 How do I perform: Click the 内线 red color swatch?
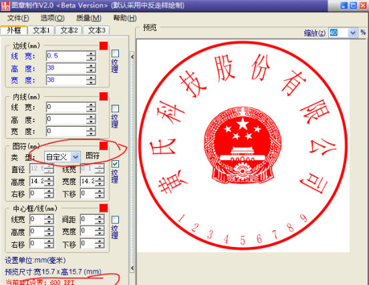(x=104, y=96)
